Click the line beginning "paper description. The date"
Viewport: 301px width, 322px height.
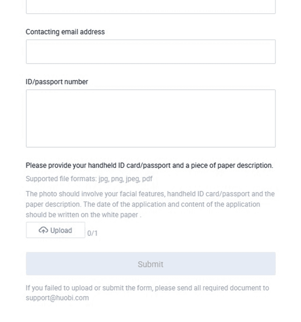143,204
